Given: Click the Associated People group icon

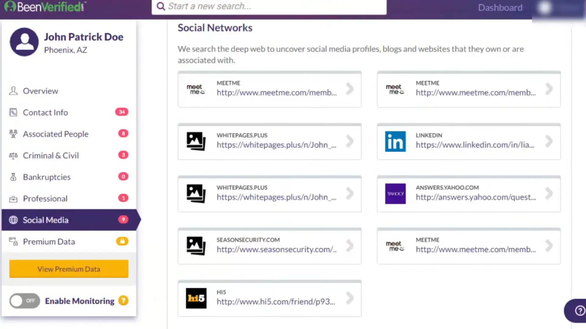Looking at the screenshot, I should (x=13, y=134).
